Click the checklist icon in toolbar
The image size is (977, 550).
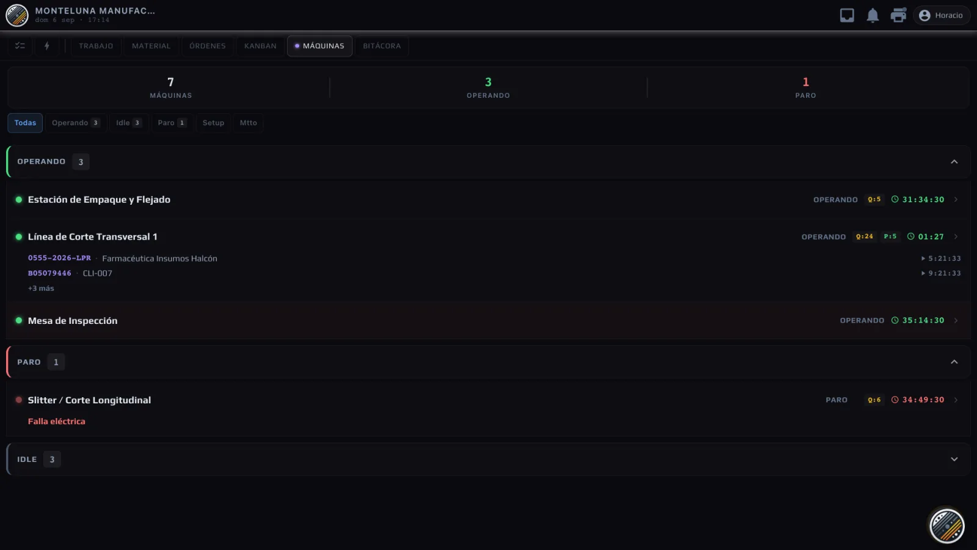[20, 46]
